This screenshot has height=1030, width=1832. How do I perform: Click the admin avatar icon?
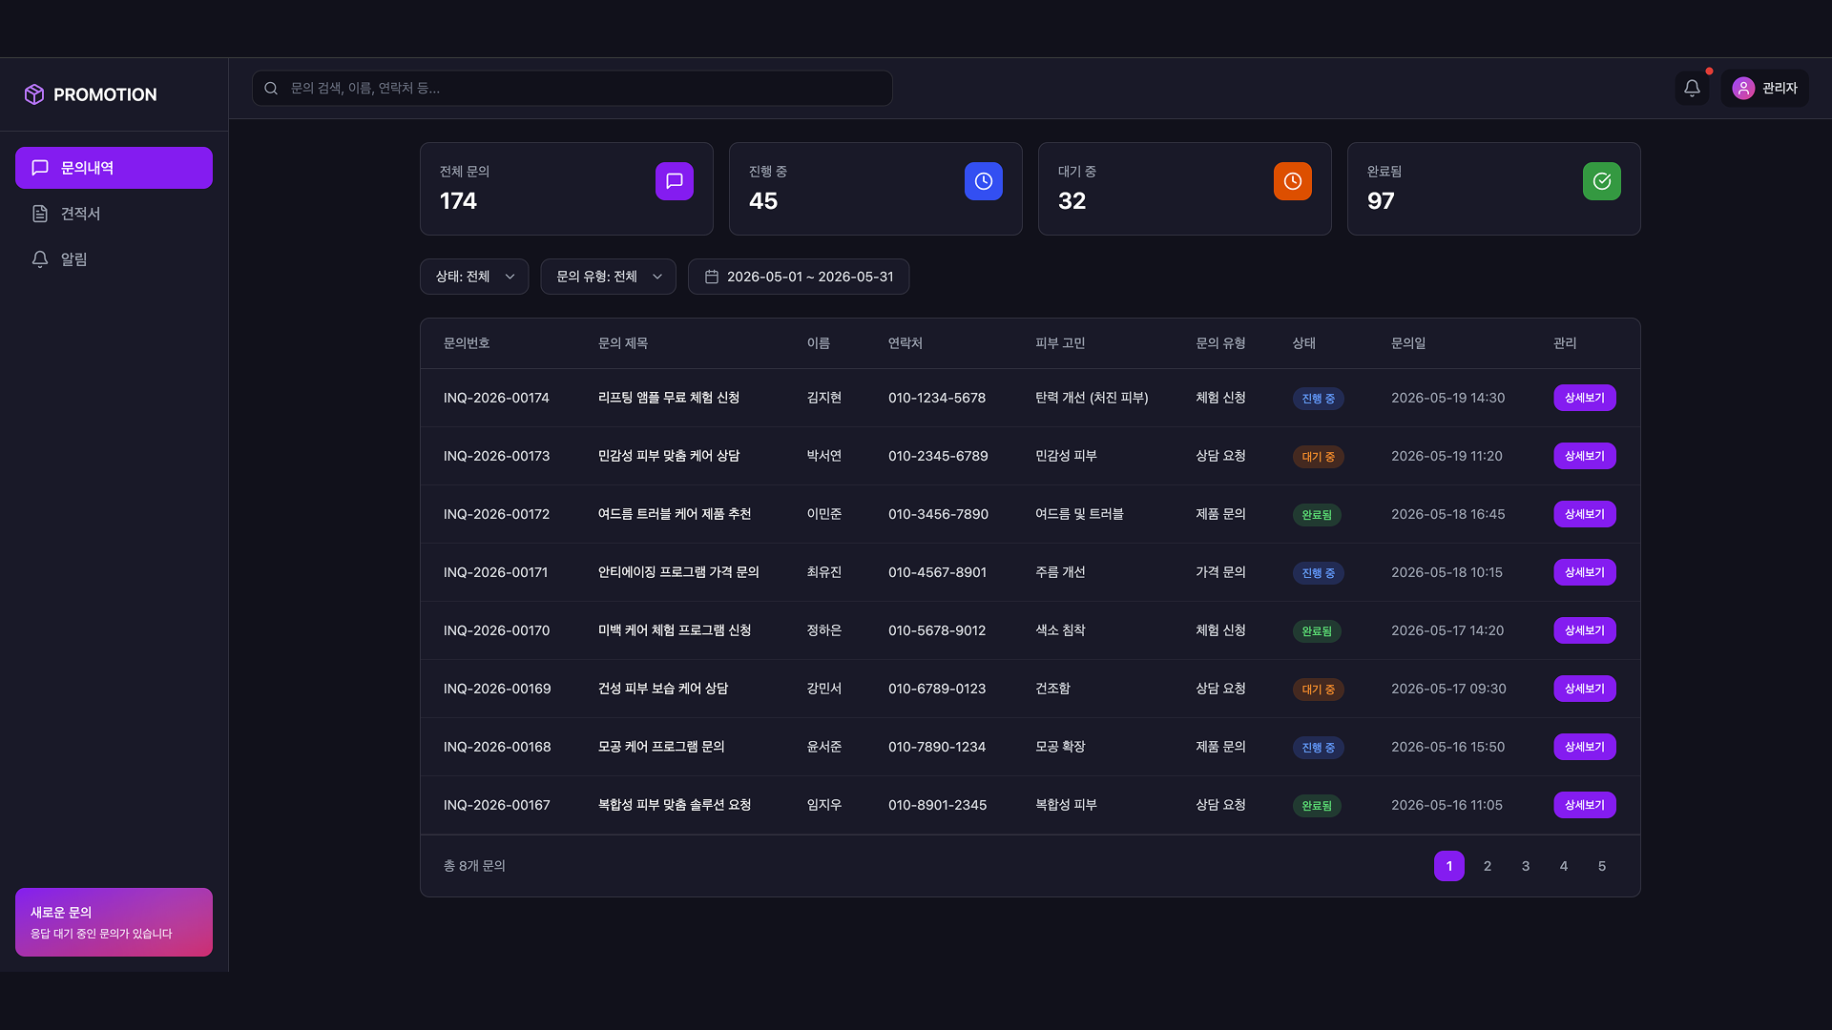click(x=1743, y=88)
